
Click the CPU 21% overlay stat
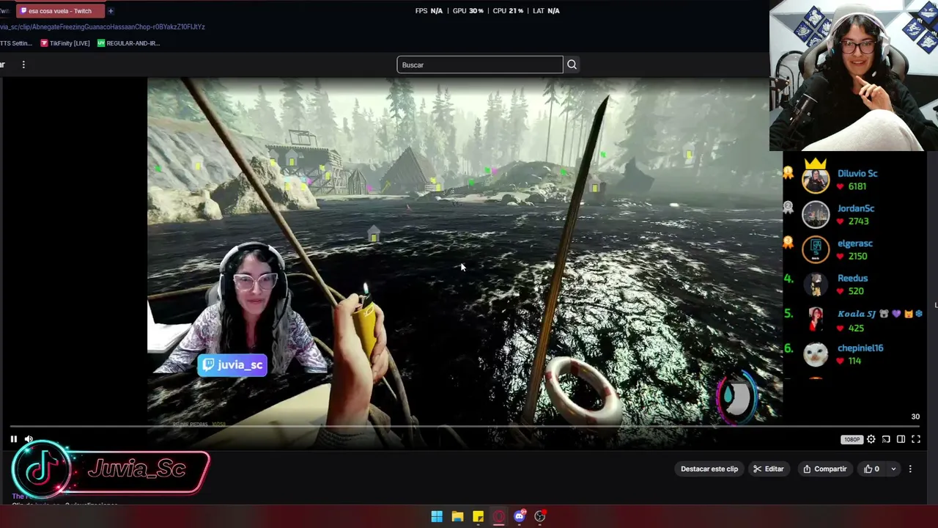click(509, 11)
